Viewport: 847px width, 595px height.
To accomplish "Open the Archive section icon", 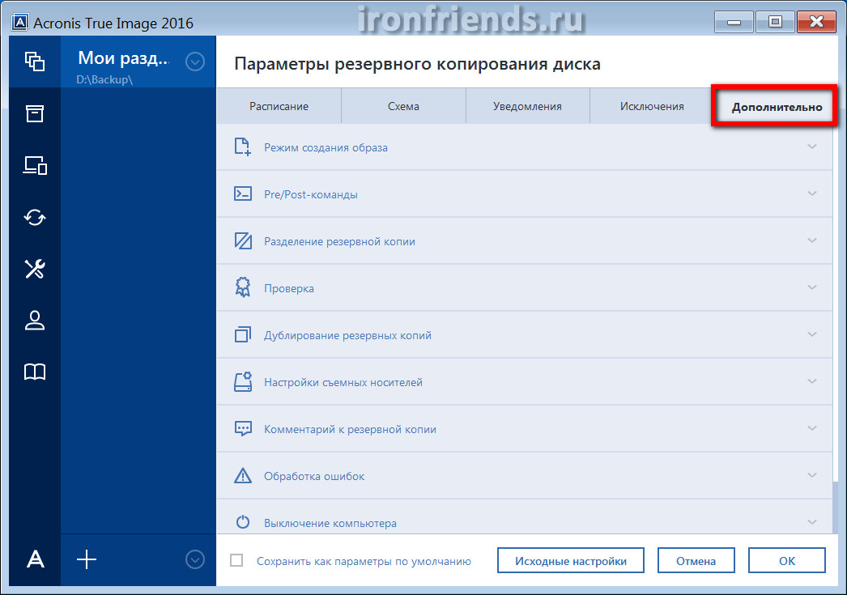I will 34,113.
